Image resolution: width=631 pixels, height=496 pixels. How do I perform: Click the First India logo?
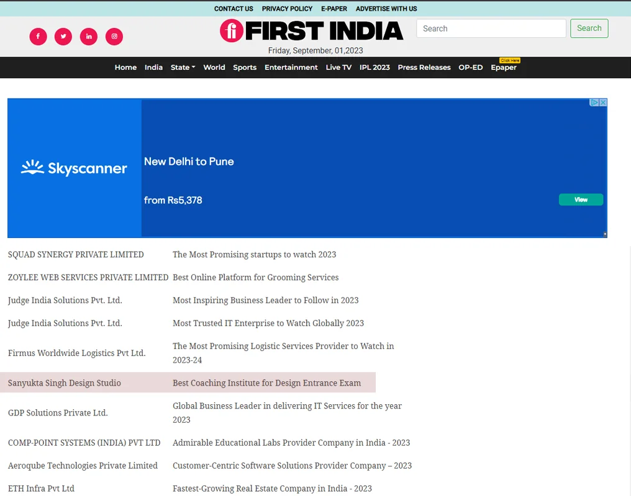312,30
